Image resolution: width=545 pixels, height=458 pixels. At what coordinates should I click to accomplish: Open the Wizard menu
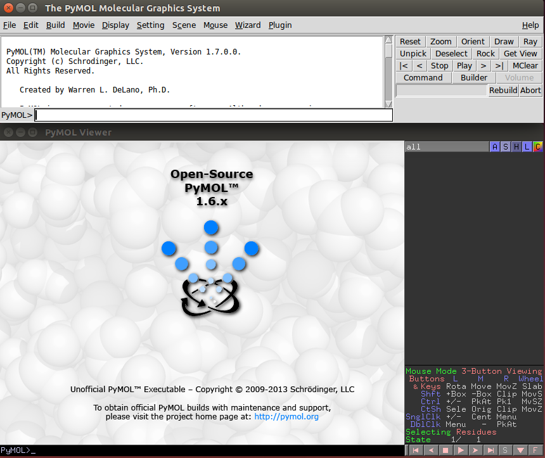[248, 25]
